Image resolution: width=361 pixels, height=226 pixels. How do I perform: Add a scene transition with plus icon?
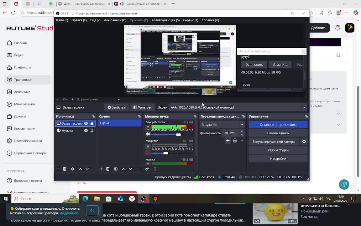[228, 140]
